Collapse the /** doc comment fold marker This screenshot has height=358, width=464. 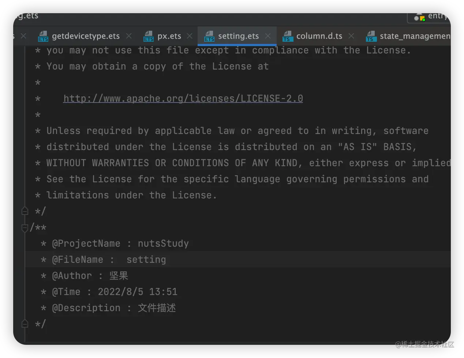(25, 228)
